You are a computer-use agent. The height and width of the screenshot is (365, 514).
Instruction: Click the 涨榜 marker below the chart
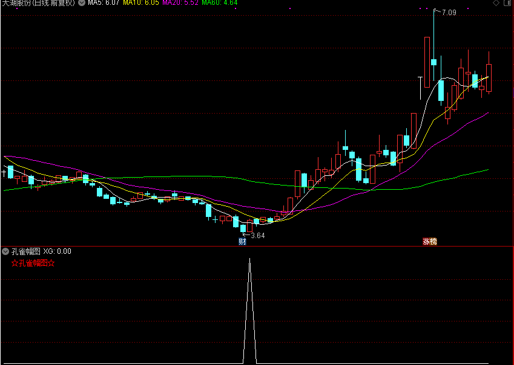click(x=430, y=242)
